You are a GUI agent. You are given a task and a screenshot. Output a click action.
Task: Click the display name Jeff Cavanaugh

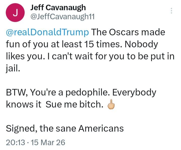[58, 8]
